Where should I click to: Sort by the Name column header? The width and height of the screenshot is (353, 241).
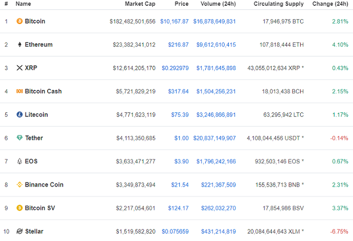click(23, 4)
